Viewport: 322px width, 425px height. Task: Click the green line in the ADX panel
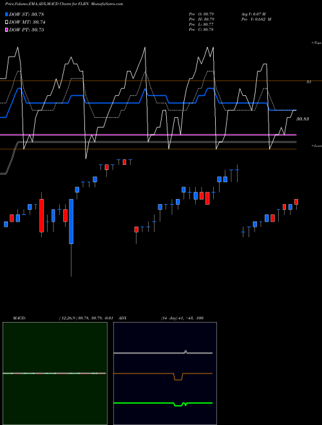[x=163, y=404]
